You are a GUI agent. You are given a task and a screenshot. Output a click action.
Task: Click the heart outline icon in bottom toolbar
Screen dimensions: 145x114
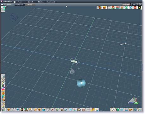pos(48,110)
